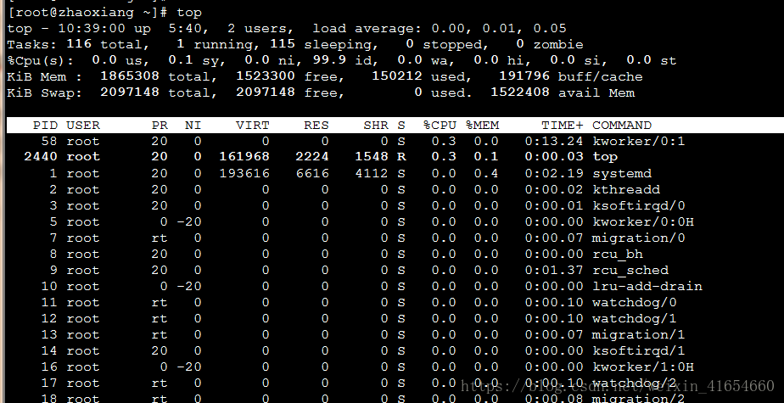Select the rcu_sched process name
Screen dimensions: 784x403
click(630, 270)
